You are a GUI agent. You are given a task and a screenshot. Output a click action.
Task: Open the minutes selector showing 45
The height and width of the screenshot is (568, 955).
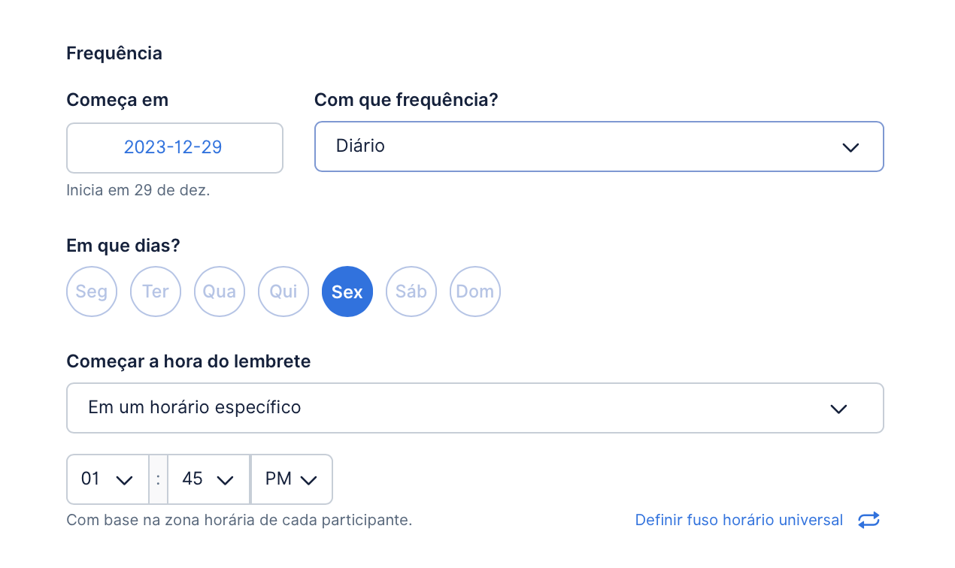[208, 479]
